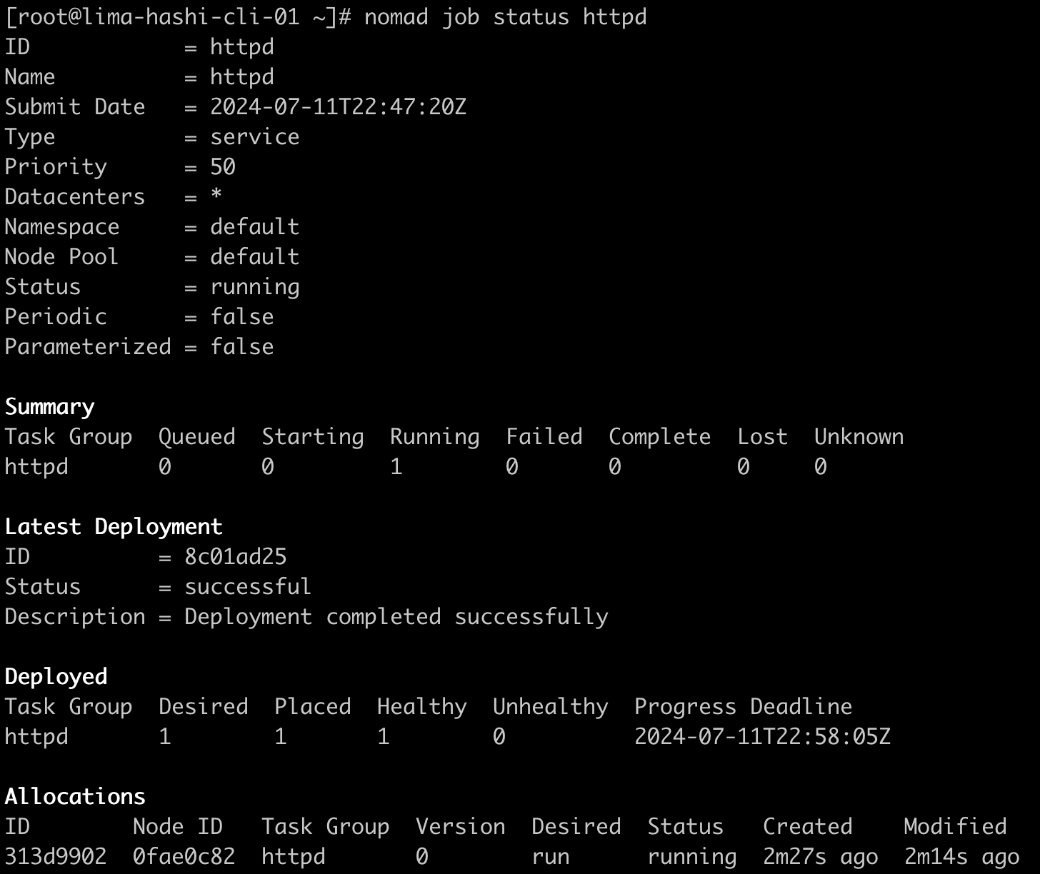
Task: Click the Parameterized label
Action: (88, 347)
